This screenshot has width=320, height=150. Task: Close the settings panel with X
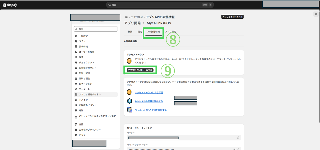coord(316,14)
